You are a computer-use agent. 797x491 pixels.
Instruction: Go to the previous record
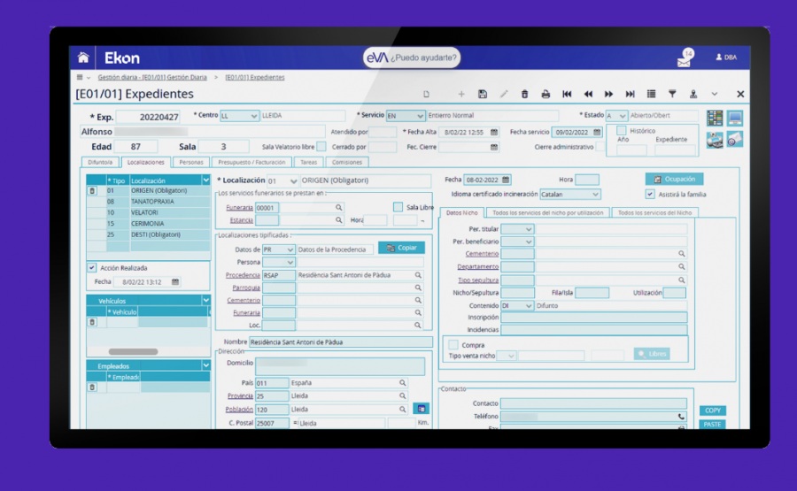click(588, 94)
